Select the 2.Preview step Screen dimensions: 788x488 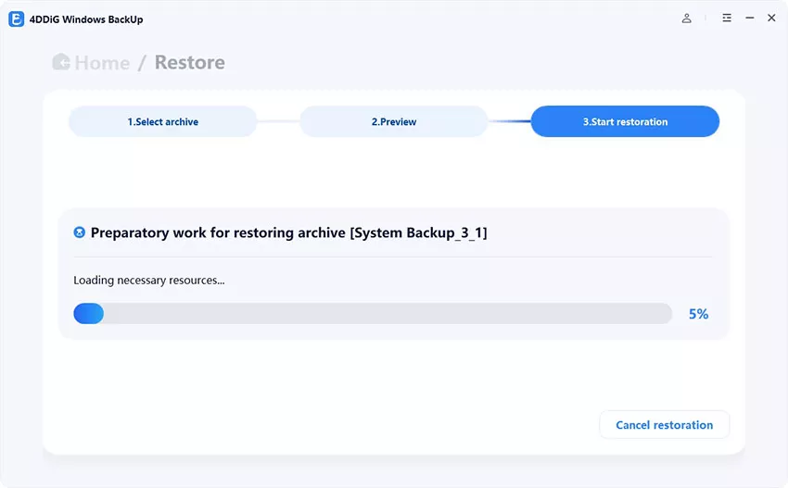[394, 121]
